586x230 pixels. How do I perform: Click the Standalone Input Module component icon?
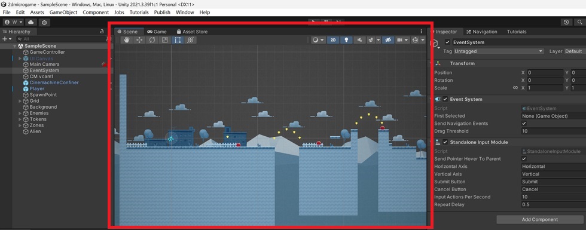pyautogui.click(x=438, y=142)
